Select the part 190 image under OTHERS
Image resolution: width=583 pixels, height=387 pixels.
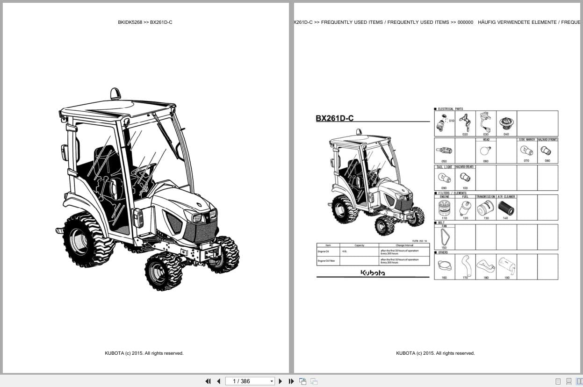pyautogui.click(x=506, y=267)
